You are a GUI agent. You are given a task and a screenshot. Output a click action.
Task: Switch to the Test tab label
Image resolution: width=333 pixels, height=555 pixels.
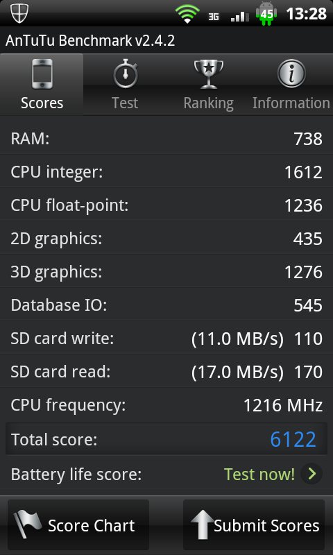tap(125, 103)
